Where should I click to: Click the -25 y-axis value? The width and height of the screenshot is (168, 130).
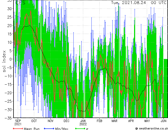(8, 101)
